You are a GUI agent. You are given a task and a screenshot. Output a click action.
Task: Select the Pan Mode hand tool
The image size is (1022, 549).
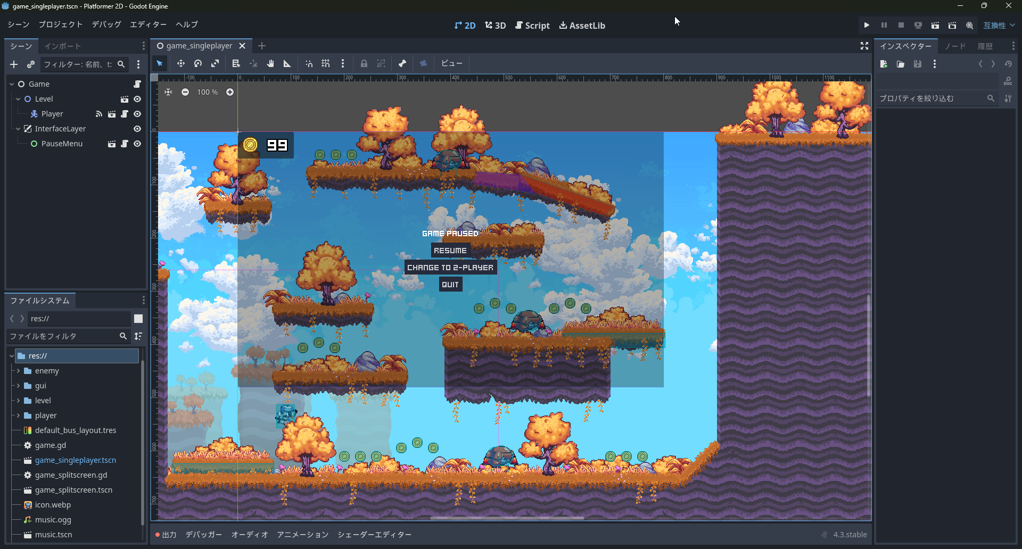click(x=270, y=63)
